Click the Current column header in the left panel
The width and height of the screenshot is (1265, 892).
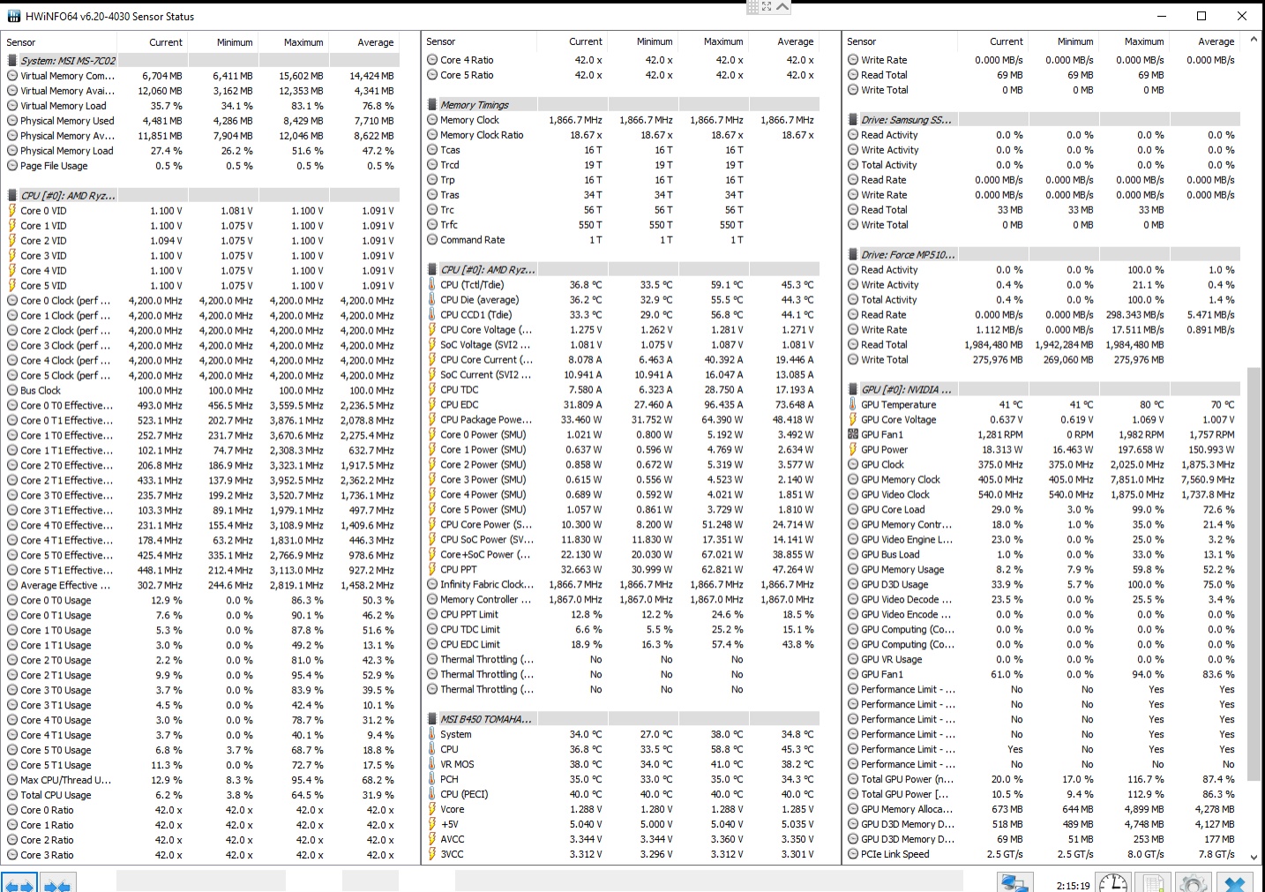[x=166, y=42]
